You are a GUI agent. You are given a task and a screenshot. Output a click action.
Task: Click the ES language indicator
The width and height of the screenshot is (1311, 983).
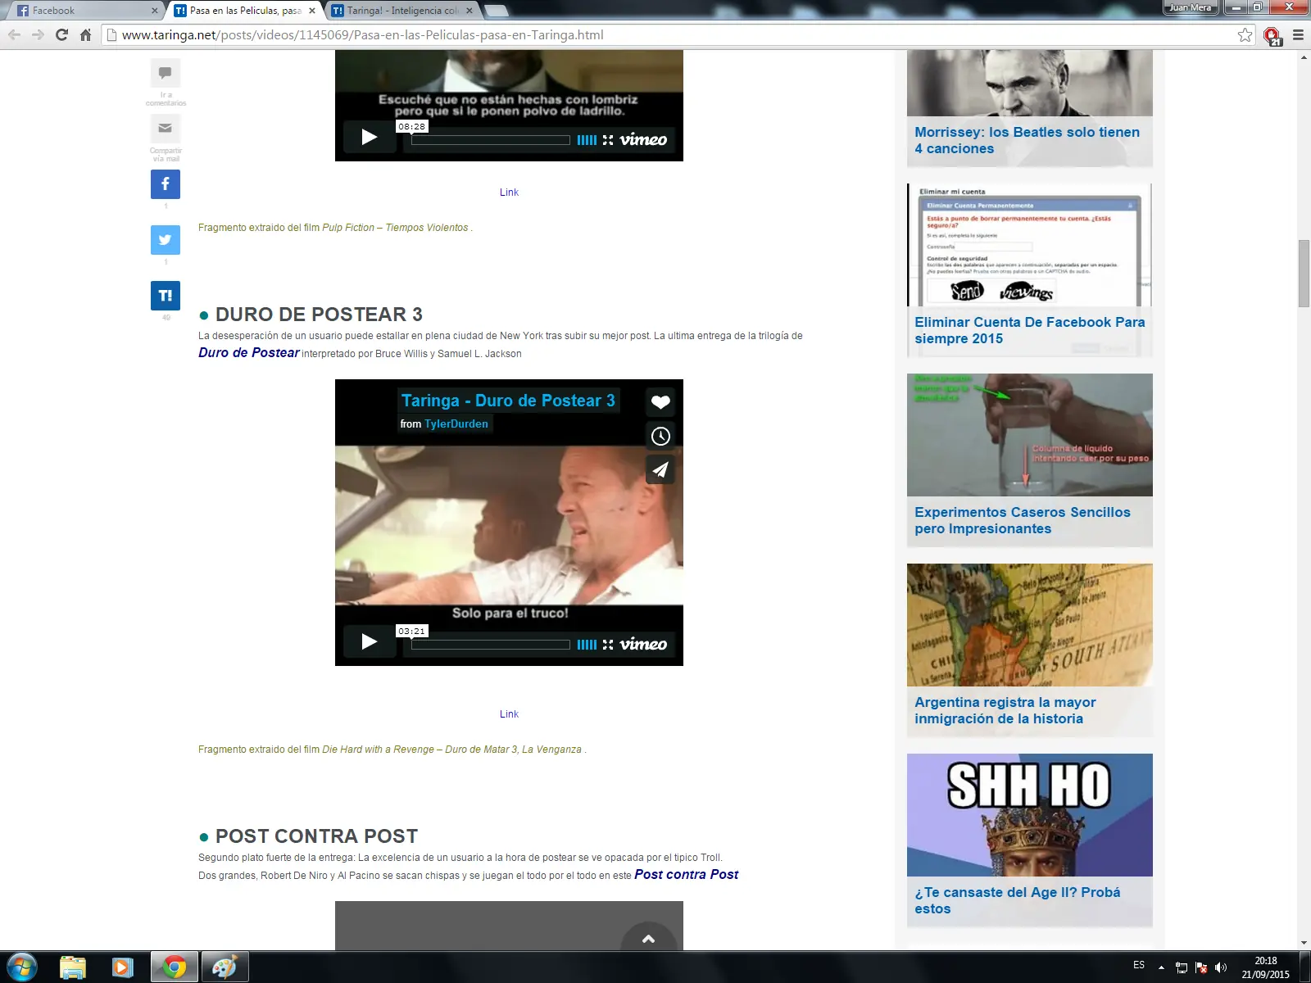tap(1139, 965)
